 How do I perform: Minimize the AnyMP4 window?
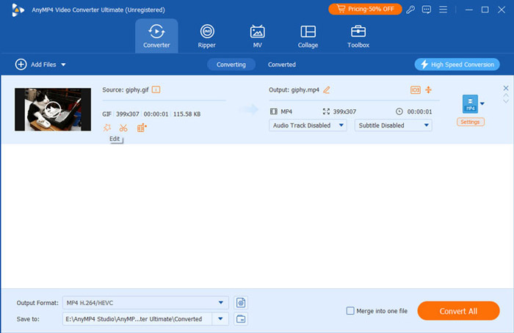click(469, 10)
